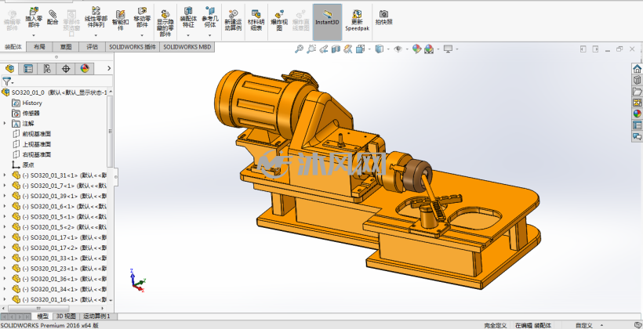Select the Mate (配合) paperclip tool
Viewport: 643px width, 329px height.
[53, 17]
